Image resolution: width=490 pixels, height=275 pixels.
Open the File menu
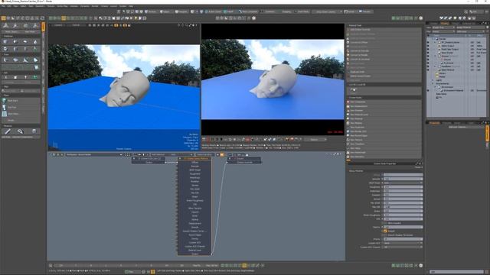tap(4, 6)
